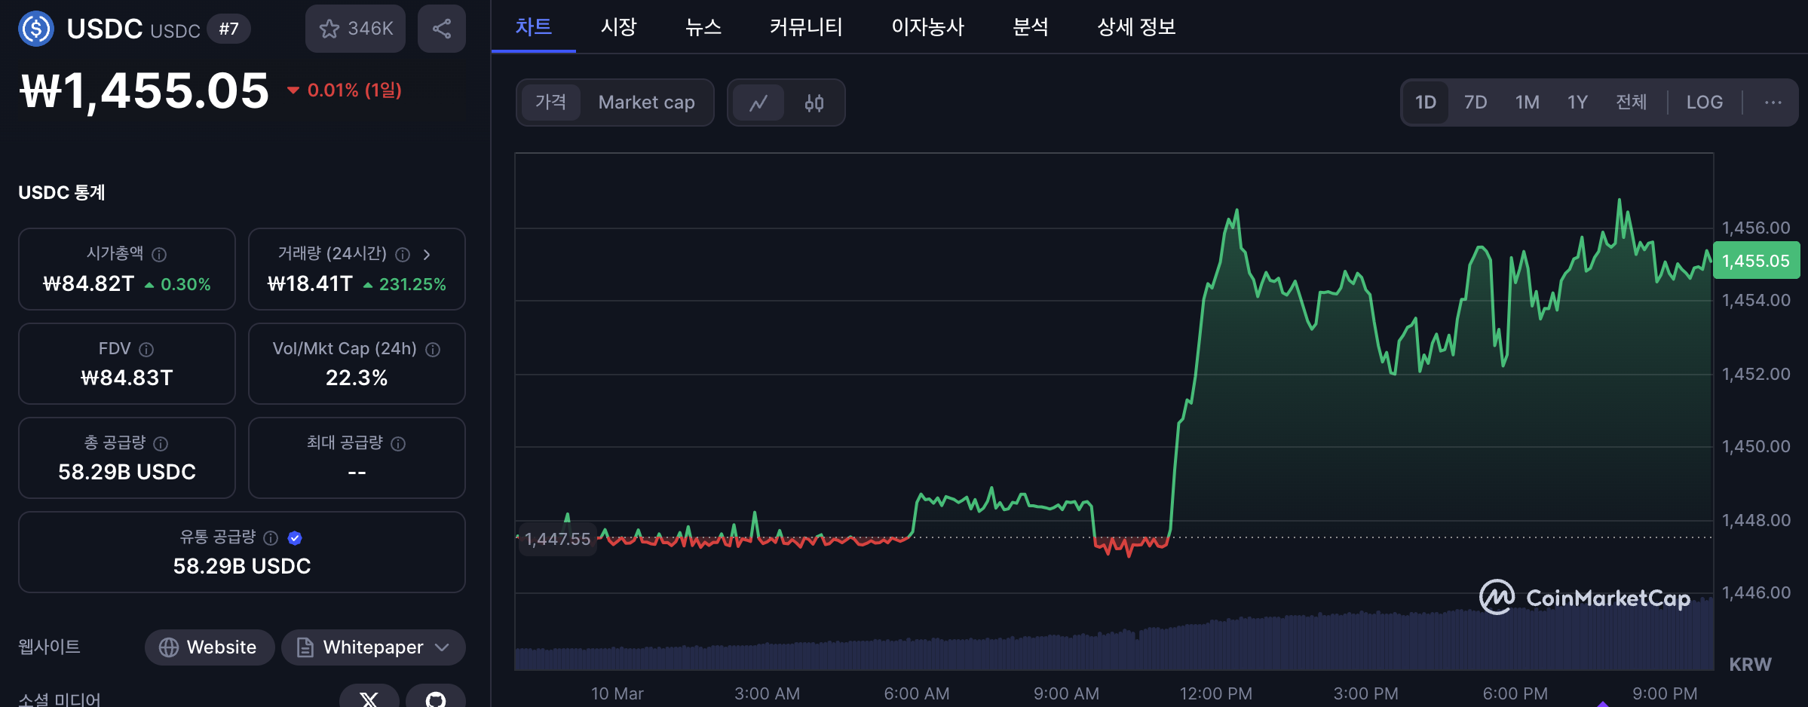Open the chart more-options ellipsis
The image size is (1808, 707).
1773,103
